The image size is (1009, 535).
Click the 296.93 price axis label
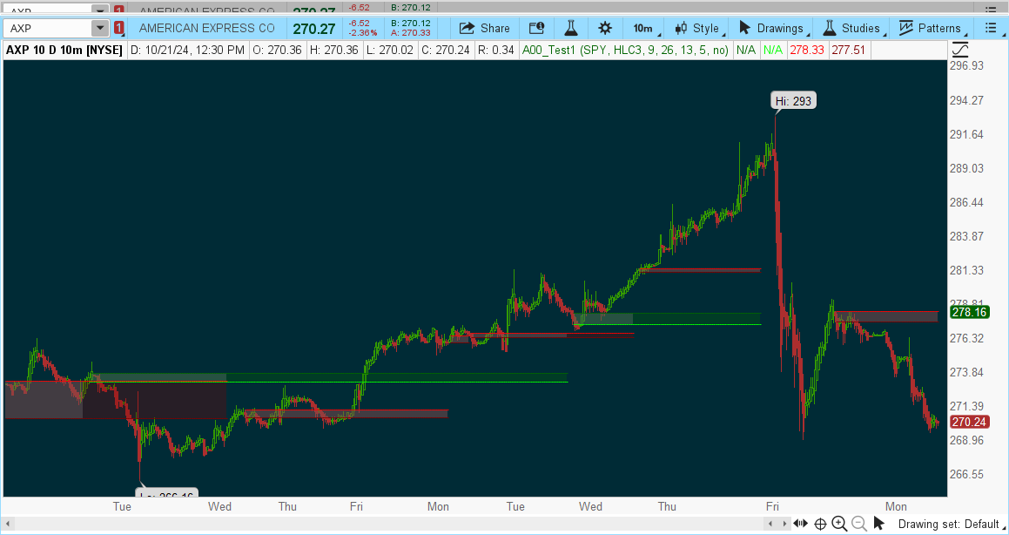click(x=967, y=66)
